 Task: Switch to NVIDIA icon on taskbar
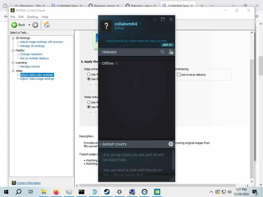tap(157, 192)
